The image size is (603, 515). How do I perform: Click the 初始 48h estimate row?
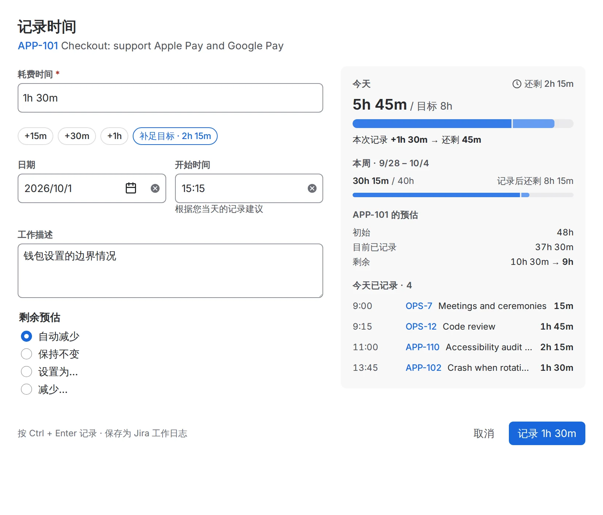(463, 232)
